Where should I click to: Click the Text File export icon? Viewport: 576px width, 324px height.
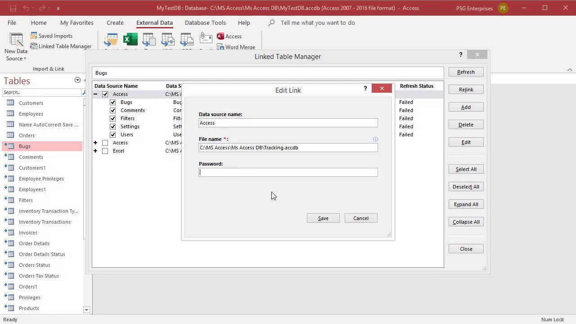coord(149,40)
